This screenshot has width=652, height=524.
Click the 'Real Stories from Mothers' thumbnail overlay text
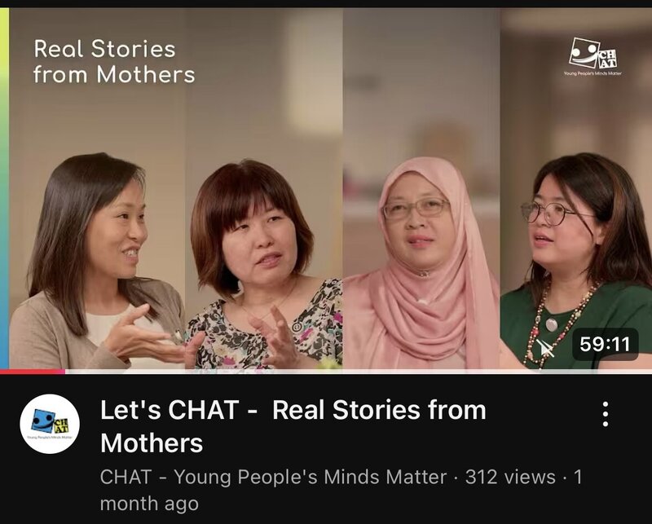point(114,62)
